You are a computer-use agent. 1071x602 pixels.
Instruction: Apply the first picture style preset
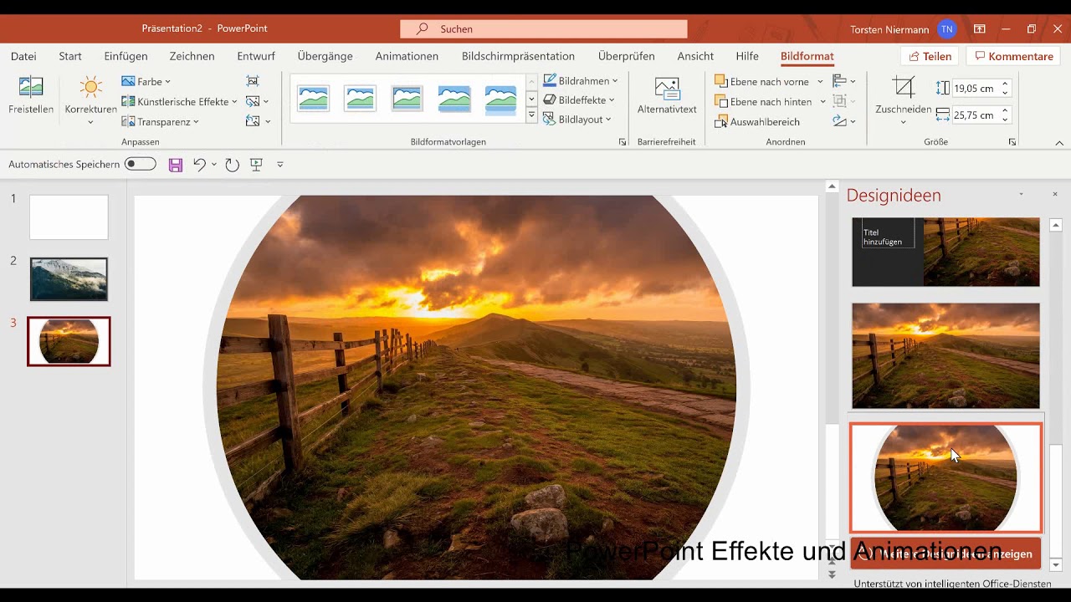[314, 99]
